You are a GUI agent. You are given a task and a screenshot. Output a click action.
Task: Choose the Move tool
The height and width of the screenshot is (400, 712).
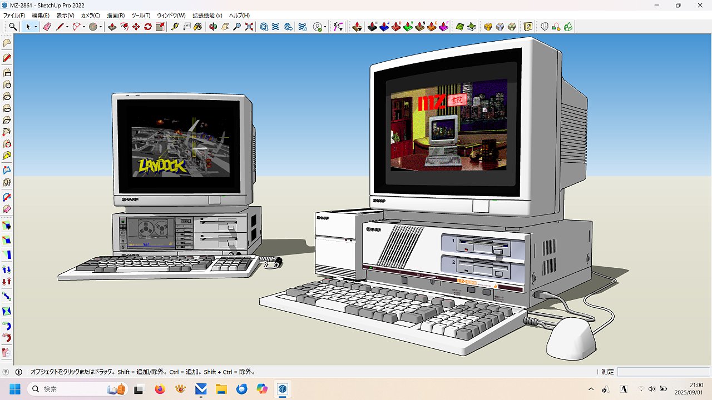[136, 27]
